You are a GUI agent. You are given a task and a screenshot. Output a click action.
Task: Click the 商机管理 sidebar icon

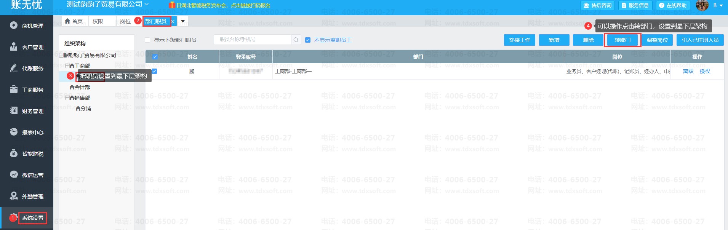[14, 26]
